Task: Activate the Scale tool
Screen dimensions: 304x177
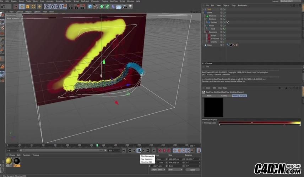Action: [28, 7]
